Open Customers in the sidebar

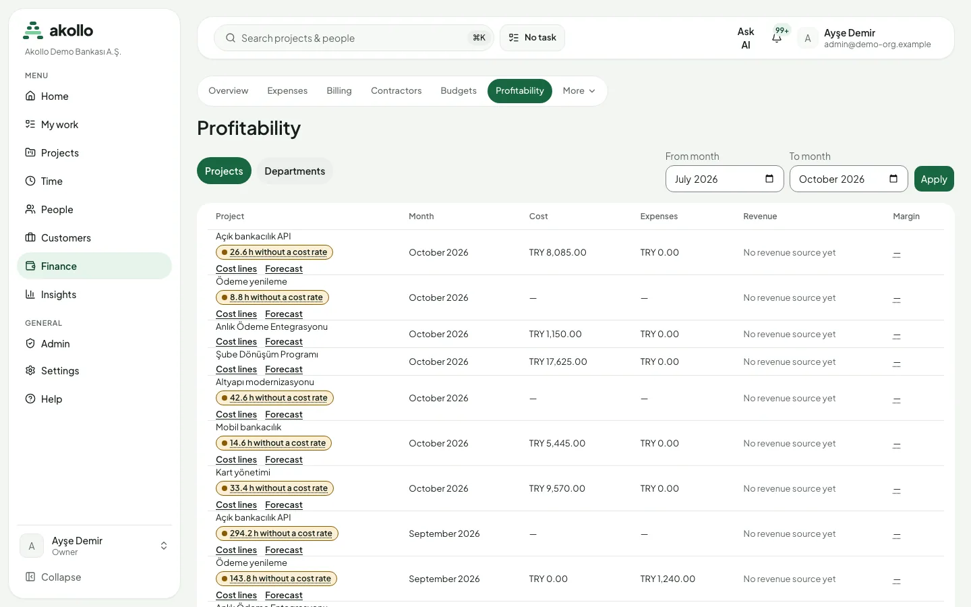(x=94, y=238)
